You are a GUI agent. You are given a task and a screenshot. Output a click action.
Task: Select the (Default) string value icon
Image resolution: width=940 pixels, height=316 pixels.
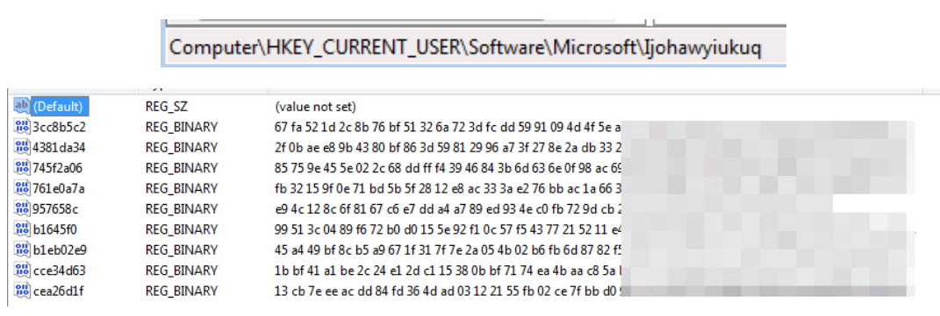point(22,106)
